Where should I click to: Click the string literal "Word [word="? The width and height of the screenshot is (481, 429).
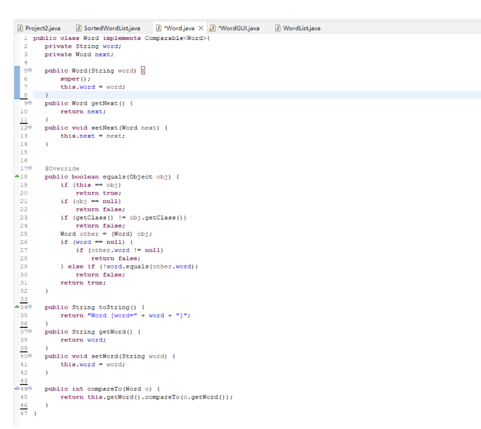tap(112, 316)
